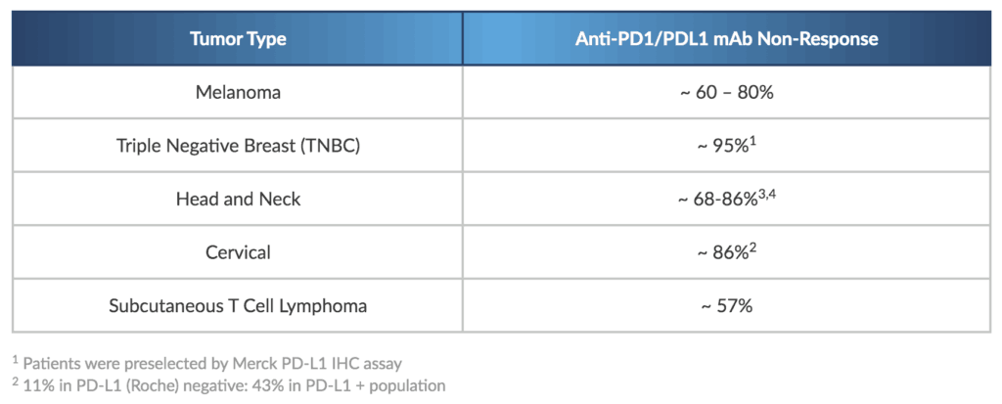The height and width of the screenshot is (404, 1002).
Task: Click the ~ 68-86% value
Action: tap(714, 200)
